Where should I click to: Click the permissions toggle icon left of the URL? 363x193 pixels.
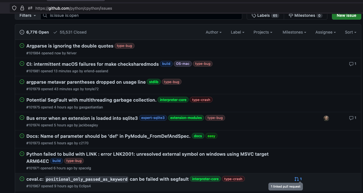30,8
